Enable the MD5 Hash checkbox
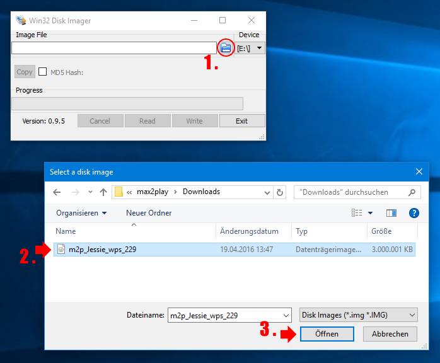440x363 pixels. 42,72
